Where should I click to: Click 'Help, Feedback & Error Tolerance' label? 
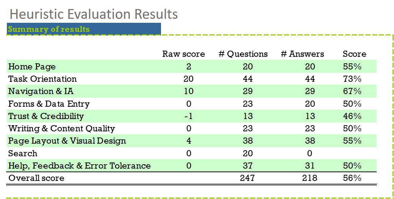coord(79,166)
